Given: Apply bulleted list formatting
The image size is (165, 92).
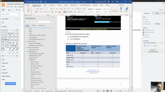Looking at the screenshot, I should pyautogui.click(x=64, y=9).
